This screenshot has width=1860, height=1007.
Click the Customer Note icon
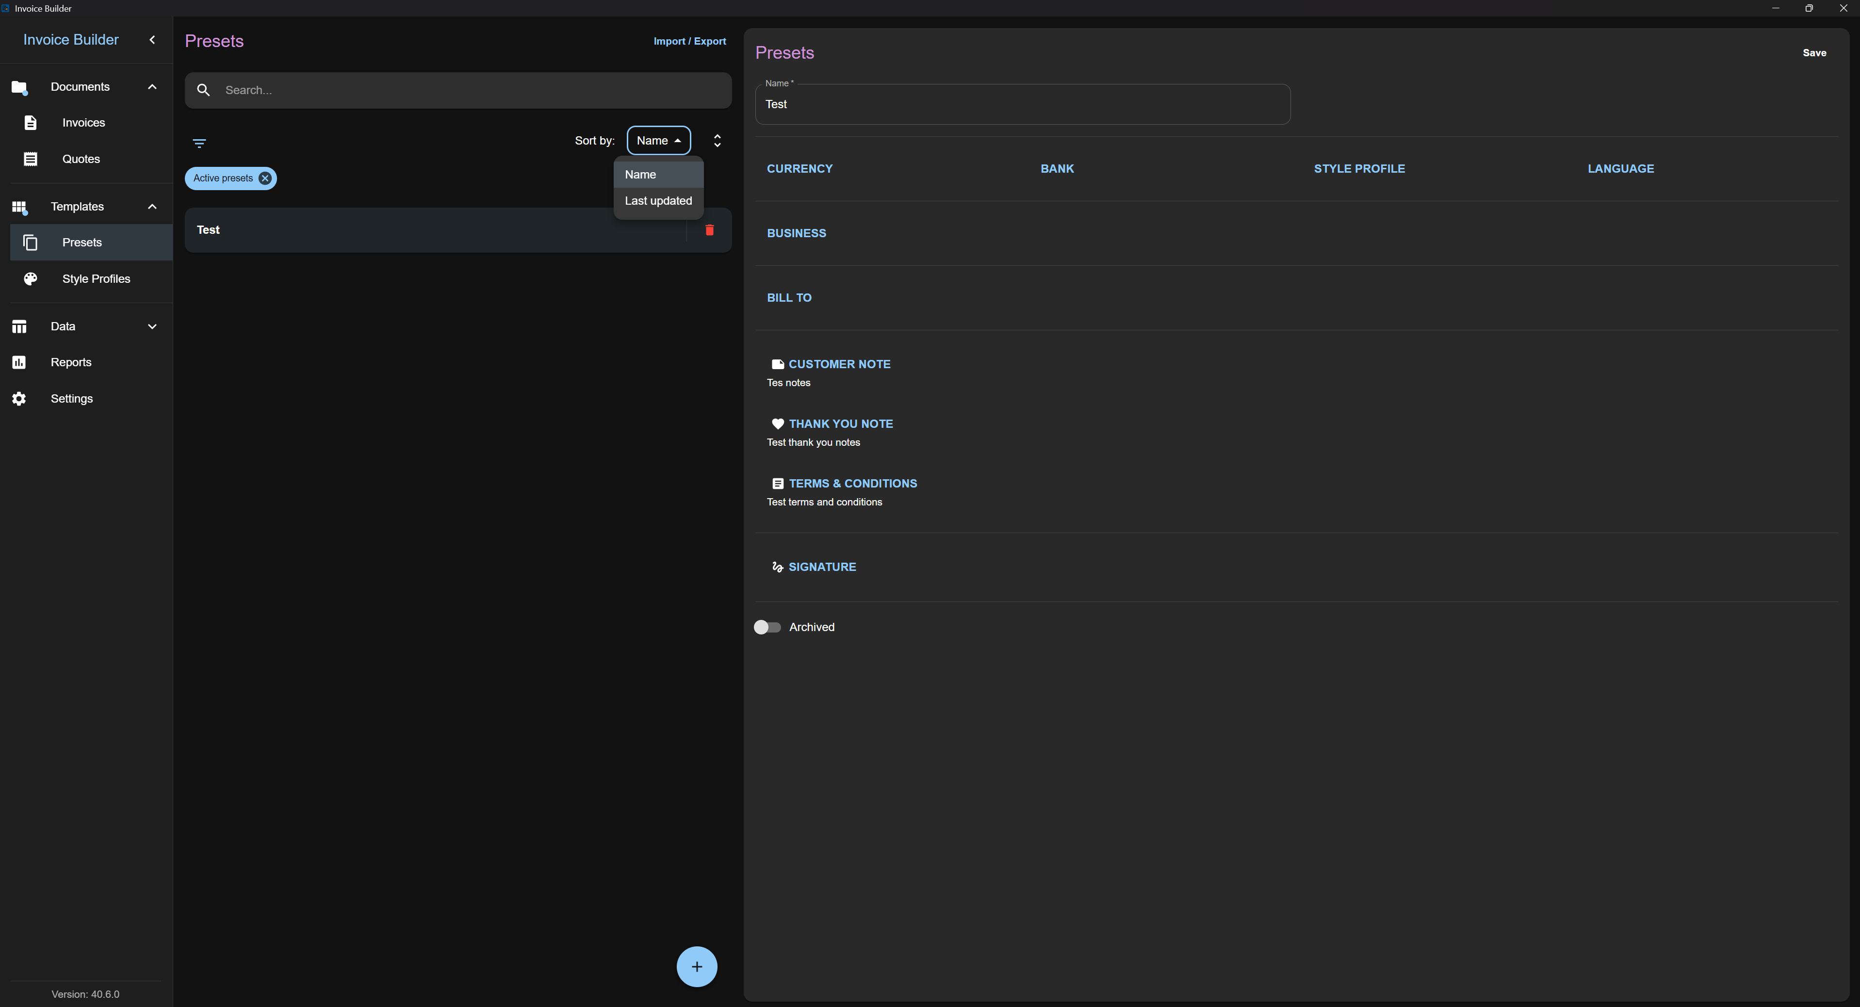click(x=778, y=365)
